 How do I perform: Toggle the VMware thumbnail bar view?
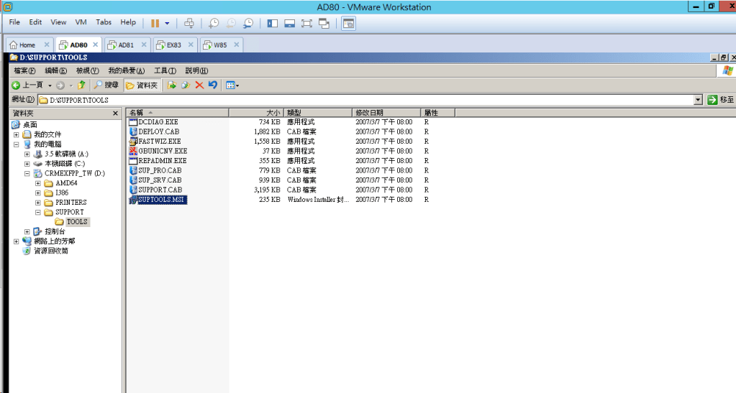(290, 23)
